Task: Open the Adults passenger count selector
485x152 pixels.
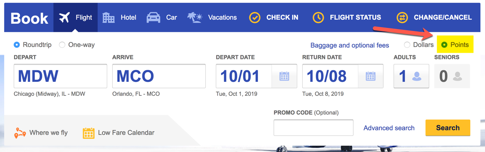Action: point(411,76)
